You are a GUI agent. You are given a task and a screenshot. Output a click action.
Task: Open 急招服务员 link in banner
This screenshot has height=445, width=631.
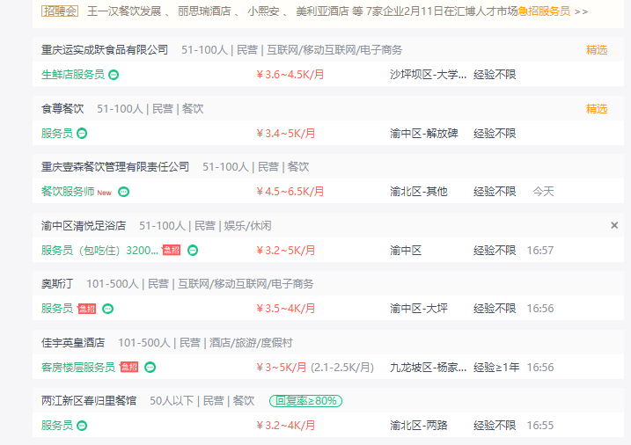(x=544, y=11)
